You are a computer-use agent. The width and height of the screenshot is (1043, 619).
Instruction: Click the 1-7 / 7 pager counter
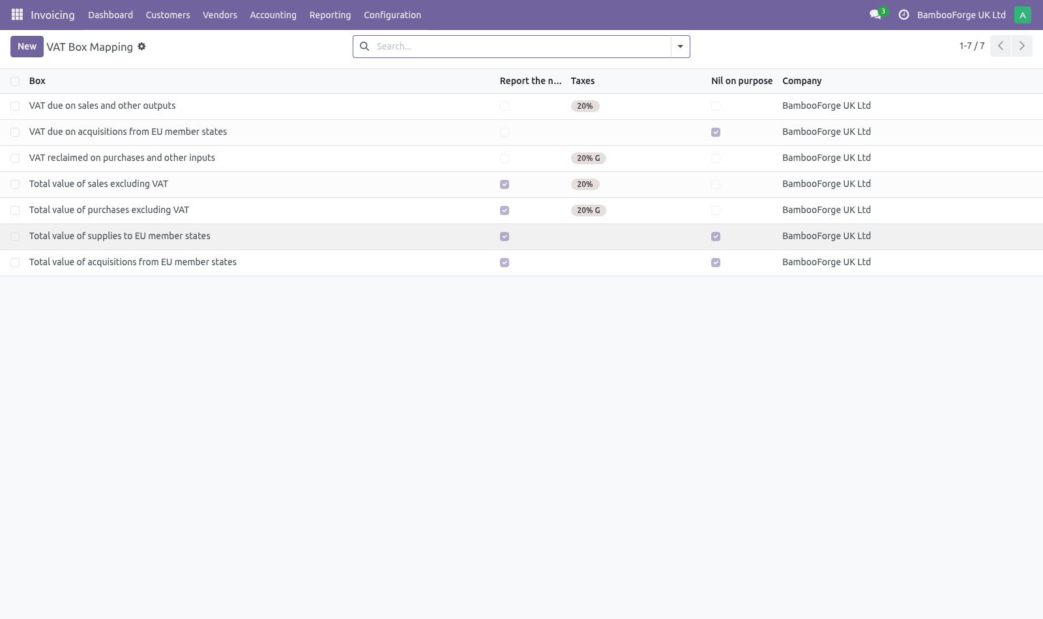(x=972, y=46)
